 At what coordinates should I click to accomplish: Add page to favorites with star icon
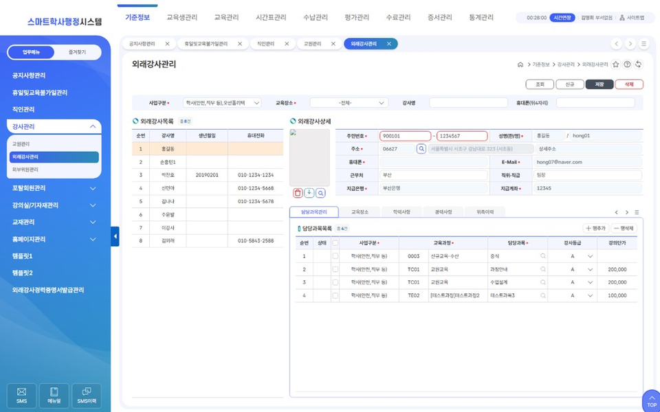(x=616, y=65)
